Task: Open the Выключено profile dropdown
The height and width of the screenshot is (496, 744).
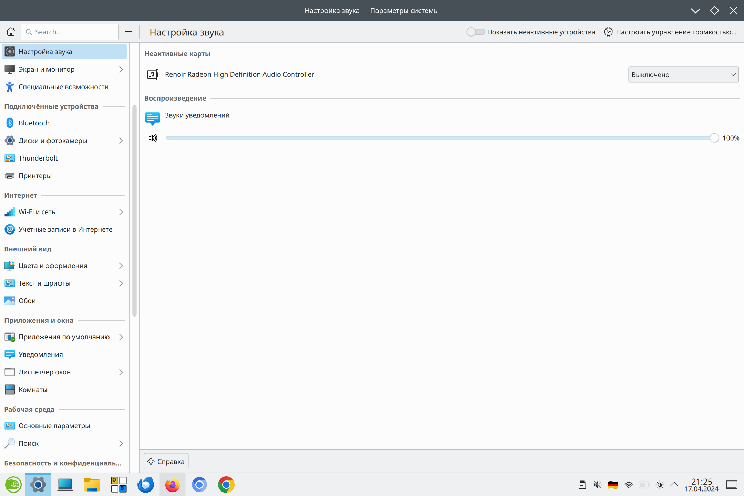Action: pyautogui.click(x=683, y=74)
